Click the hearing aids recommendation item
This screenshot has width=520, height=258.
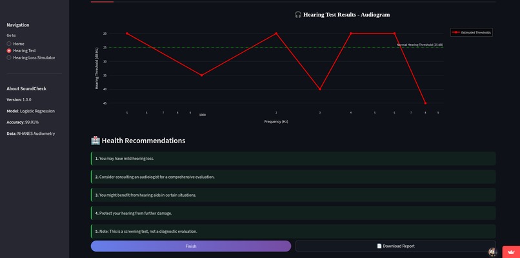click(293, 195)
